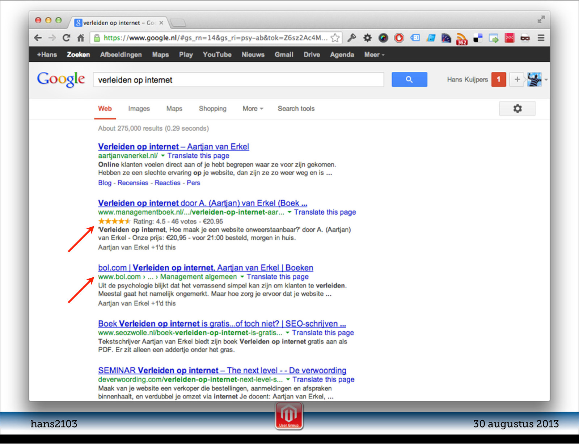
Task: Open Nieuws in the black bar
Action: tap(253, 55)
